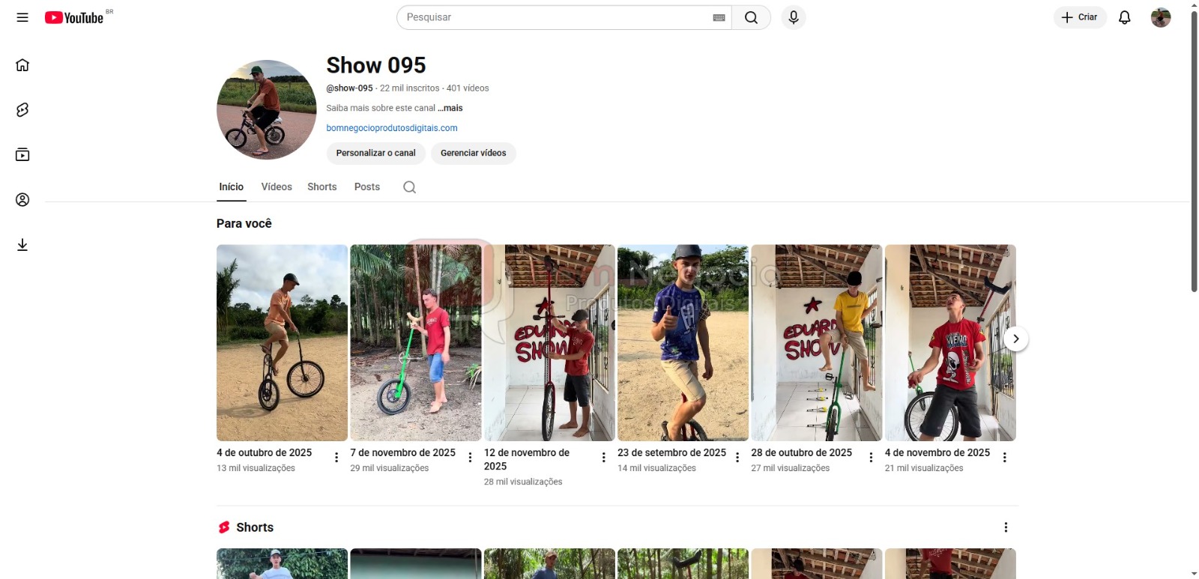Go to YouTube home via logo
This screenshot has width=1199, height=579.
[x=74, y=18]
